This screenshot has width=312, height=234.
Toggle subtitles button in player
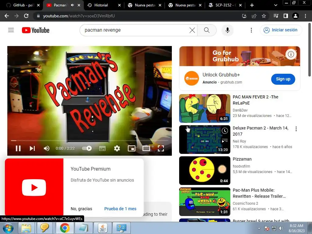click(x=102, y=148)
